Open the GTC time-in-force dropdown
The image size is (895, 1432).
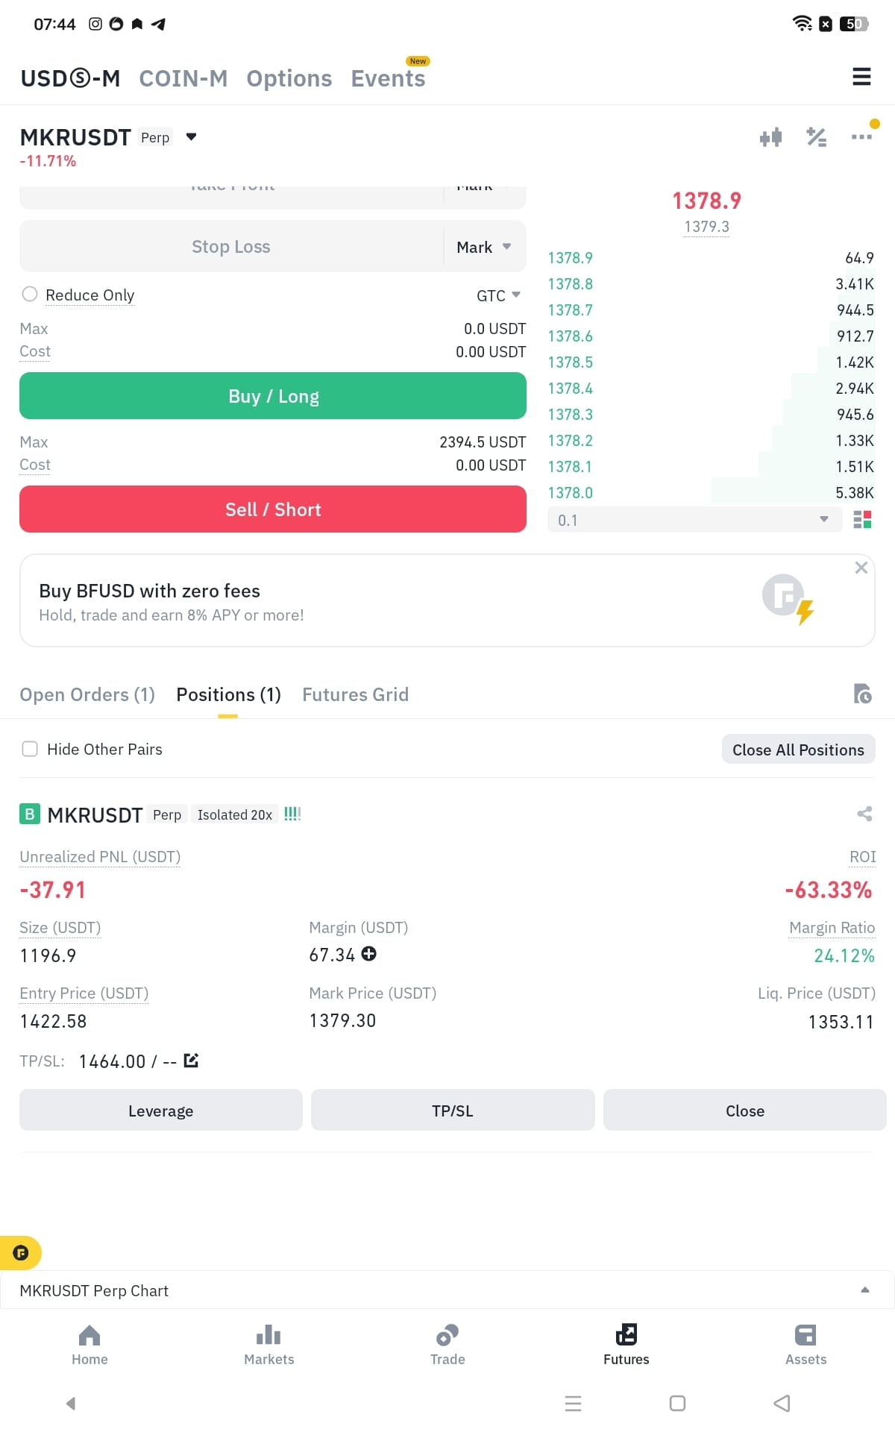pos(498,295)
